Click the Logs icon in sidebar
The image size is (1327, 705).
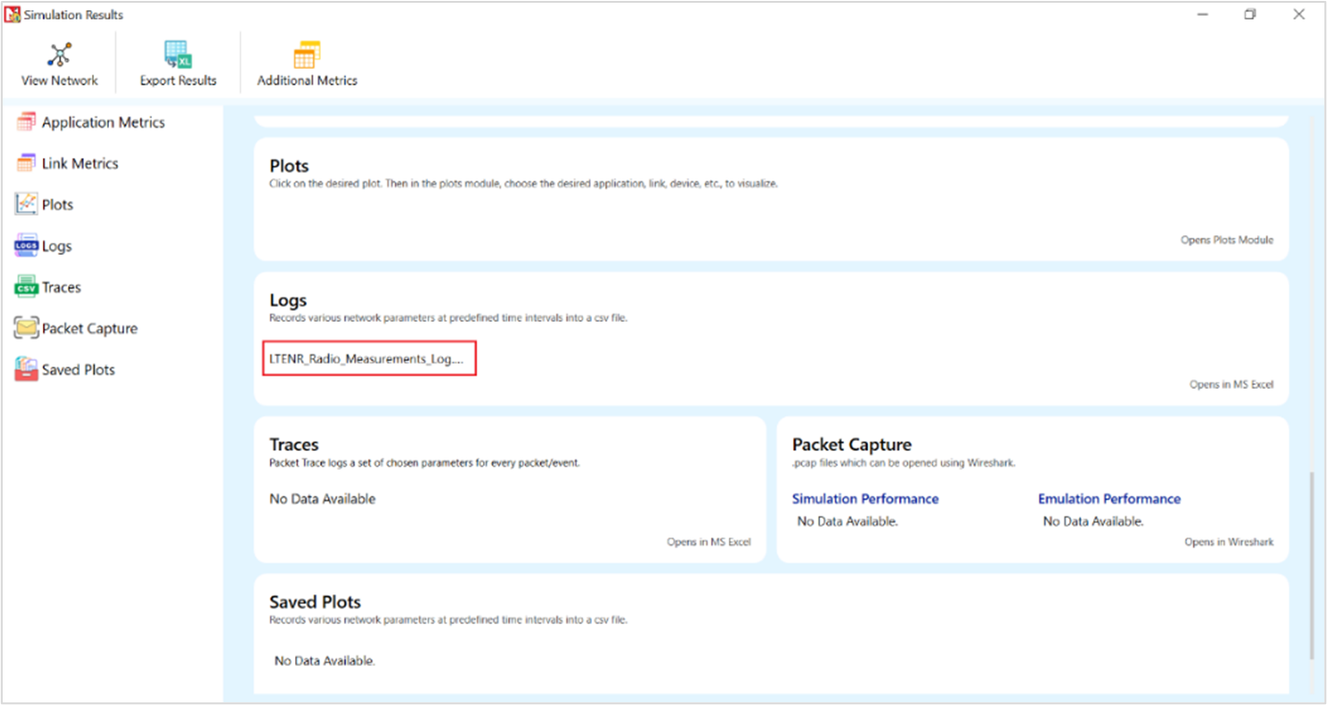(x=26, y=246)
